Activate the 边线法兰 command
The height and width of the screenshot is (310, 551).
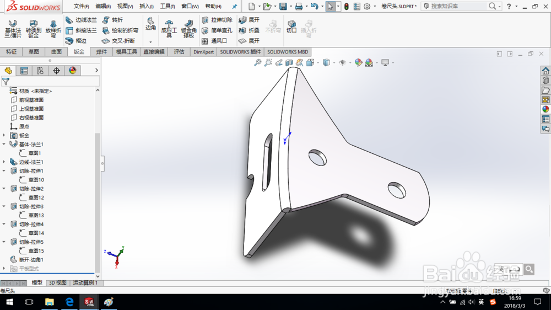coord(81,20)
